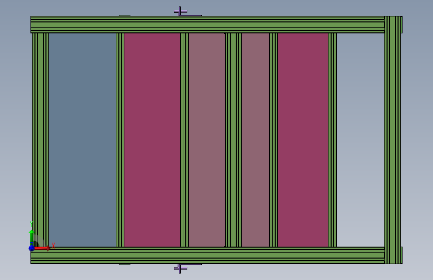The height and width of the screenshot is (280, 433).
Task: Select the blue-gray panel in the frame
Action: coord(82,140)
